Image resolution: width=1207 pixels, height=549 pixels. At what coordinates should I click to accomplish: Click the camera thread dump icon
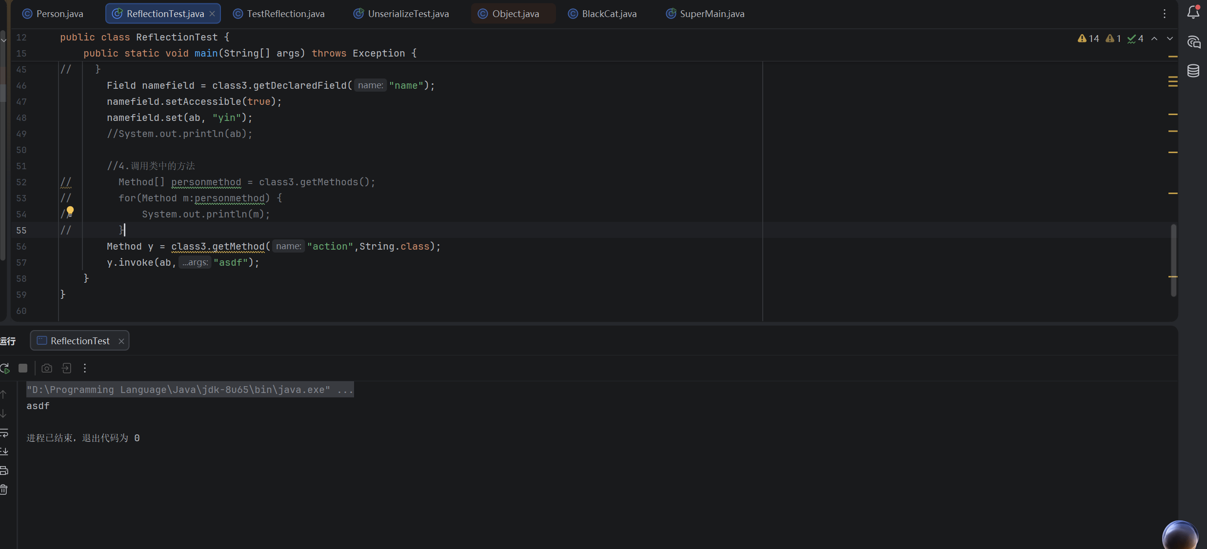(47, 368)
